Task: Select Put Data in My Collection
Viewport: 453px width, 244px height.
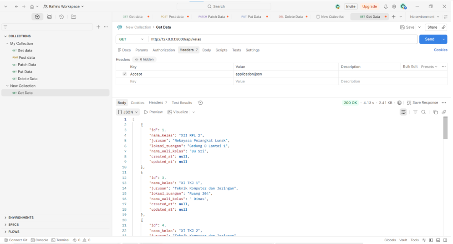Action: tap(25, 71)
